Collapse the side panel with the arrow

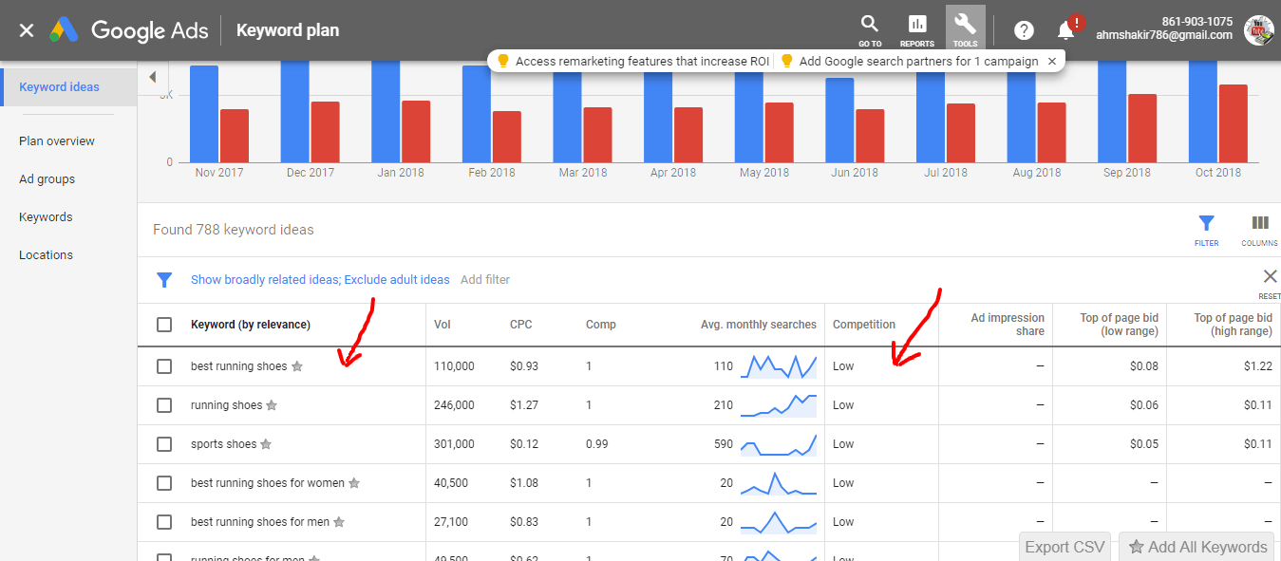click(153, 77)
